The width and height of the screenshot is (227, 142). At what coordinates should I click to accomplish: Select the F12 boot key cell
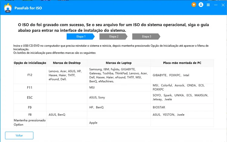30,75
